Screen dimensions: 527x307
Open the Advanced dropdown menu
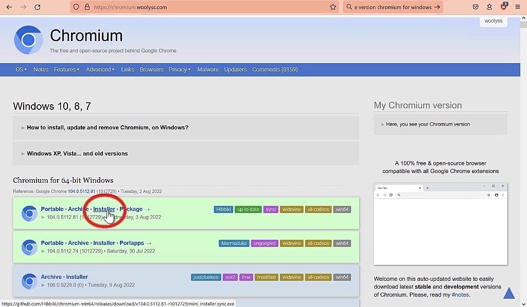(x=100, y=69)
